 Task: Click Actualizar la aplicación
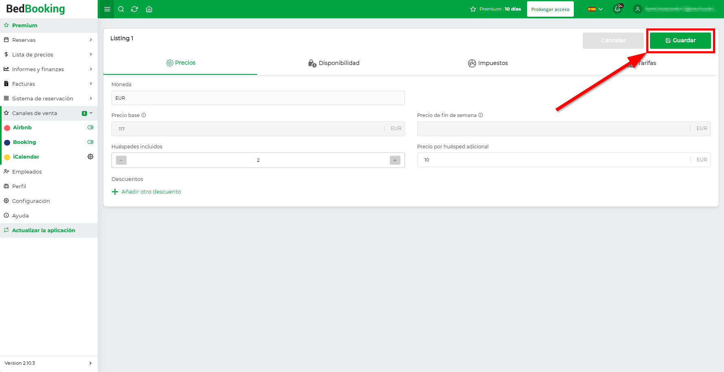point(49,230)
